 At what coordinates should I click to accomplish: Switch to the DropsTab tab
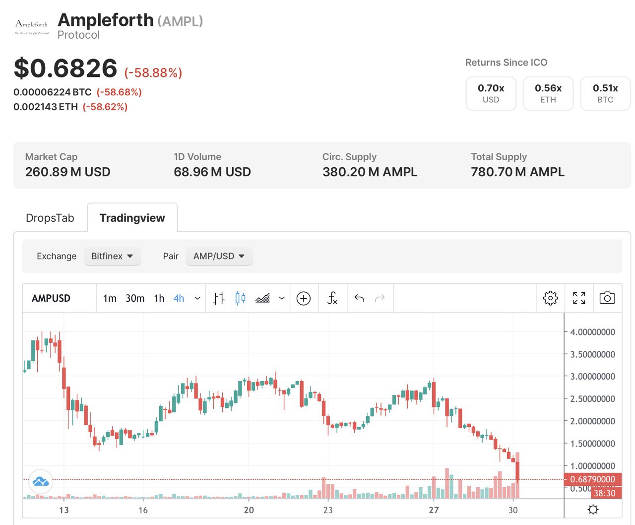[50, 218]
